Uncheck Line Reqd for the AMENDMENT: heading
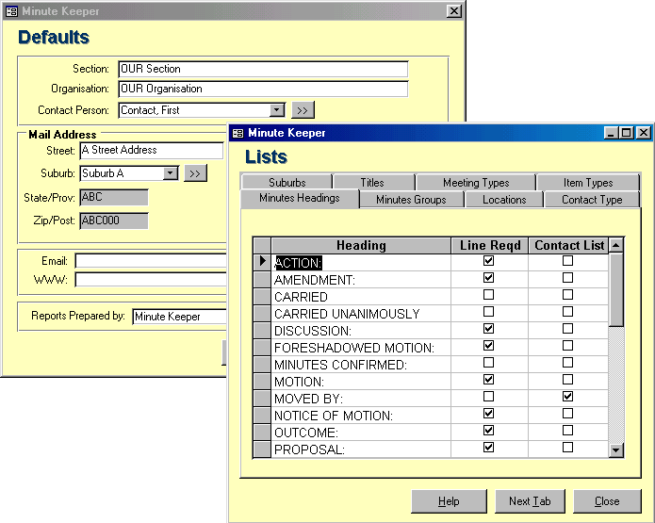Screen dimensions: 655x523 pyautogui.click(x=488, y=278)
